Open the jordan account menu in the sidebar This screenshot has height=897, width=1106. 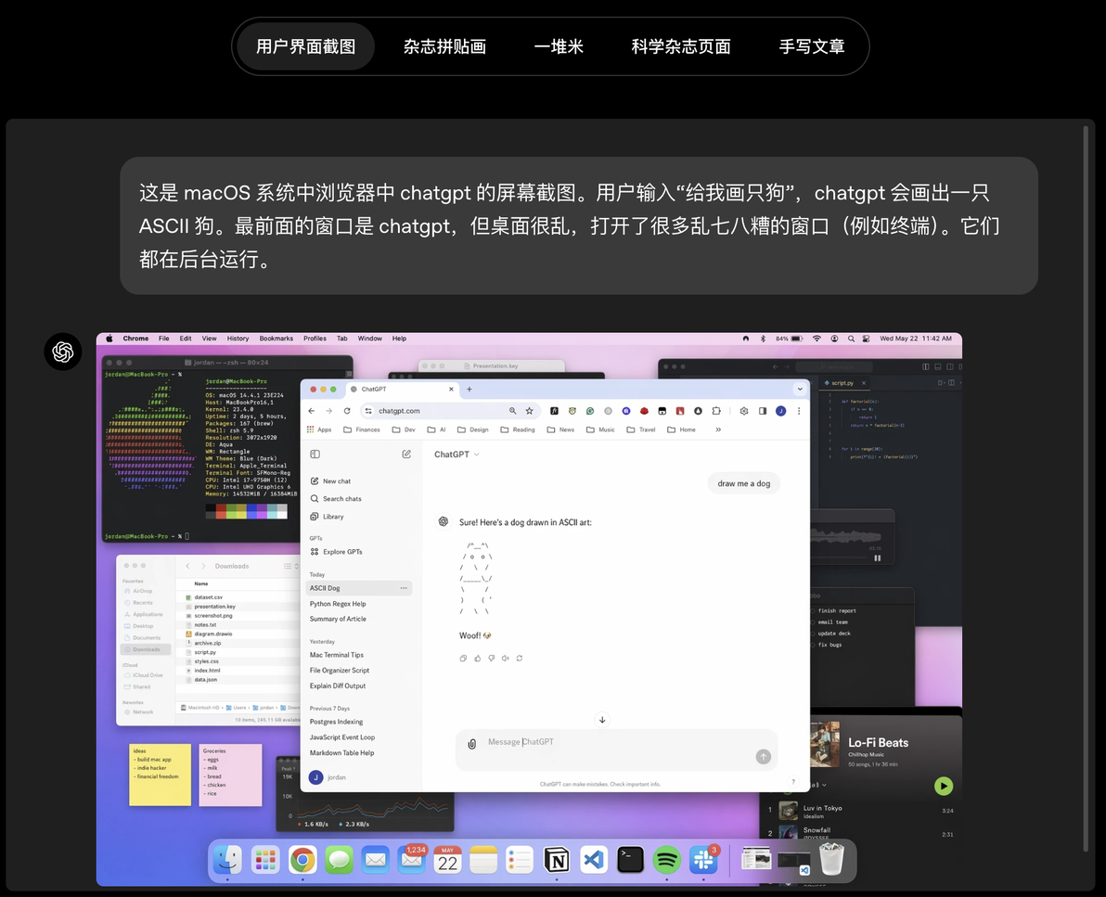(x=328, y=777)
